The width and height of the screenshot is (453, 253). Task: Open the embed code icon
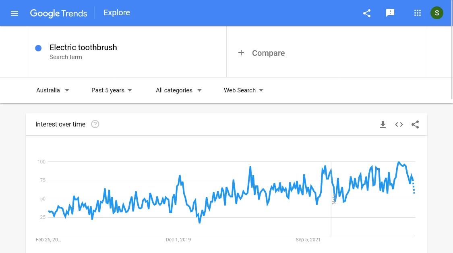[399, 124]
